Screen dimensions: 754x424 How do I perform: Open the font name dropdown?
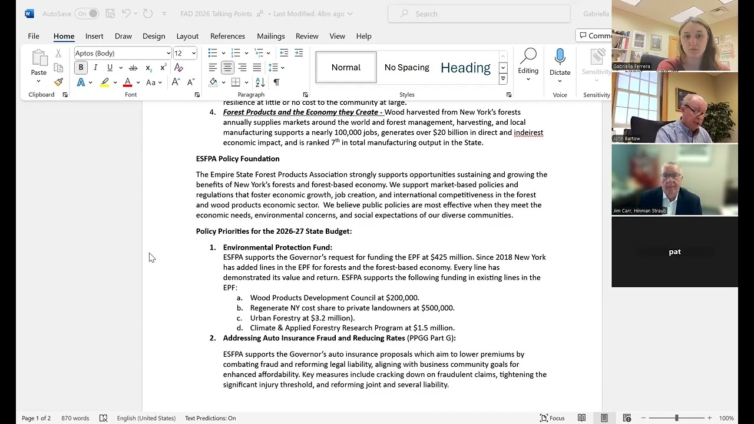168,53
